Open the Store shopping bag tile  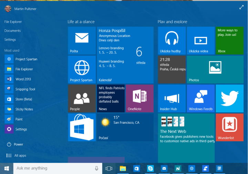tap(82, 127)
